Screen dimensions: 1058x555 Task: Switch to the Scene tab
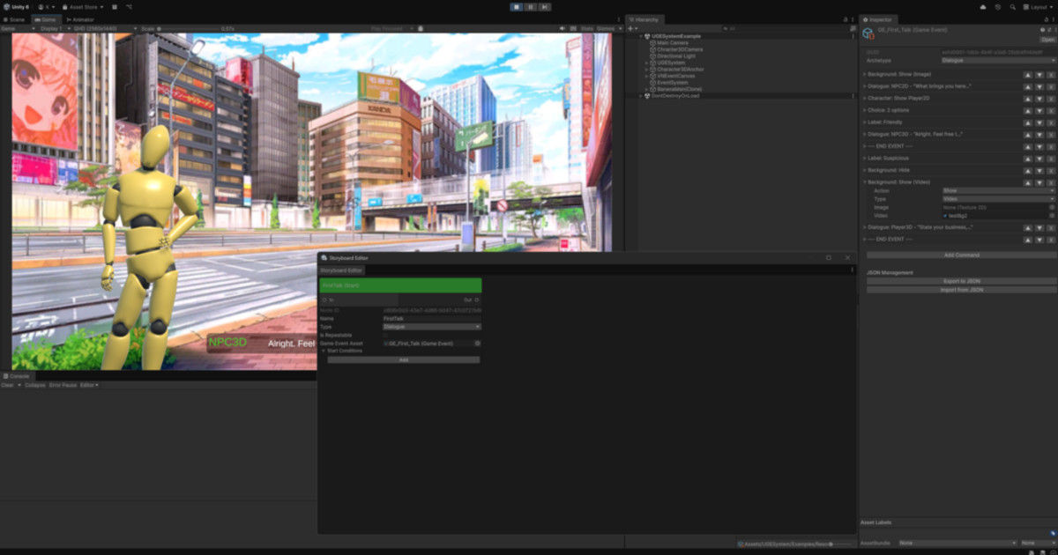coord(15,18)
